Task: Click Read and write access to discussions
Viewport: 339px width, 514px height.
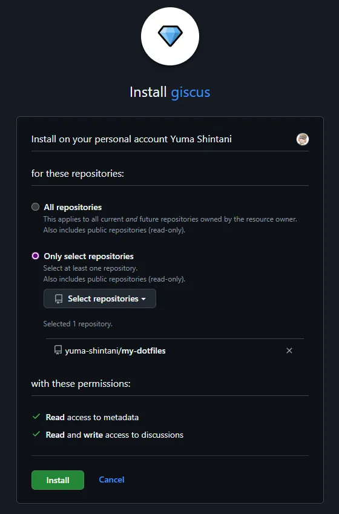Action: pyautogui.click(x=114, y=435)
